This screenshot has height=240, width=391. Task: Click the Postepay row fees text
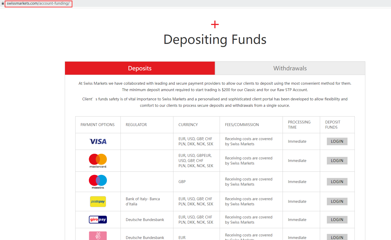pyautogui.click(x=249, y=201)
